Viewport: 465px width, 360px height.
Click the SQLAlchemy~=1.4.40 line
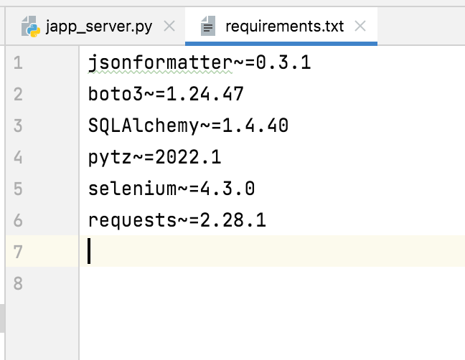coord(188,125)
